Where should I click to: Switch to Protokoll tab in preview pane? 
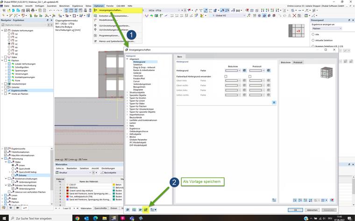298,62
